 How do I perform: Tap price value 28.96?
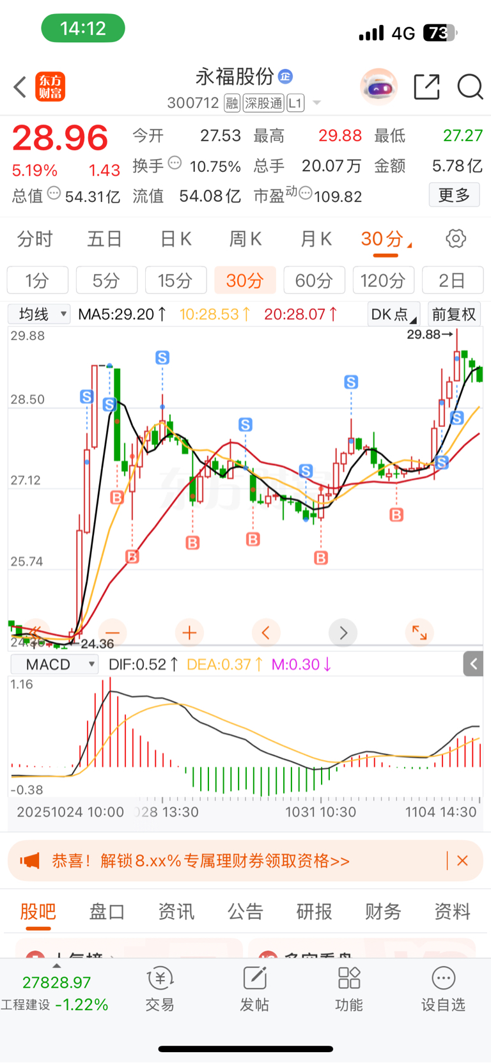pyautogui.click(x=60, y=138)
